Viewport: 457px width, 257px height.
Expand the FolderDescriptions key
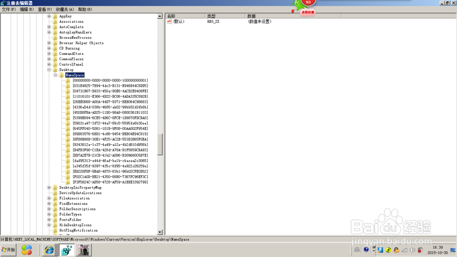click(x=49, y=209)
